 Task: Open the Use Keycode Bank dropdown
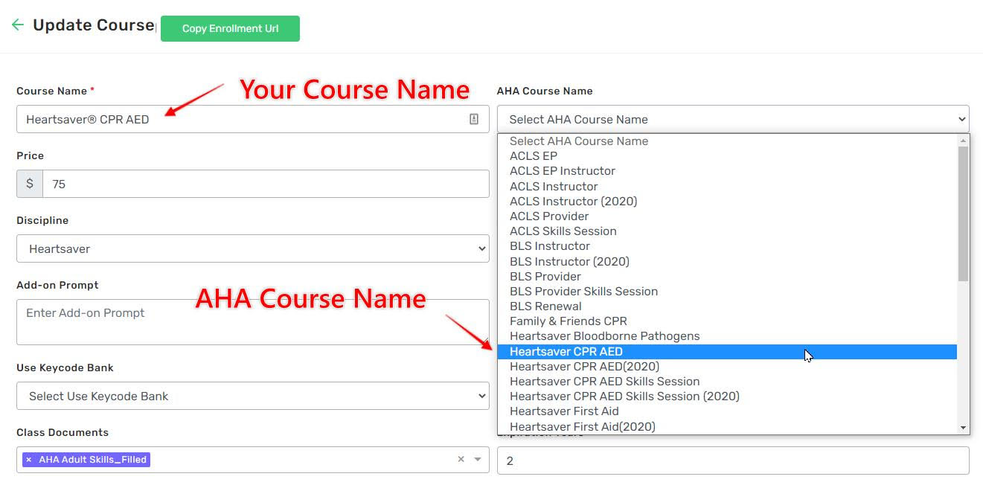253,396
